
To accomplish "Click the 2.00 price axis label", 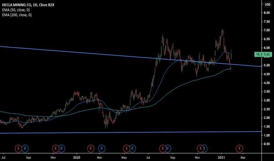I will 267,118.
